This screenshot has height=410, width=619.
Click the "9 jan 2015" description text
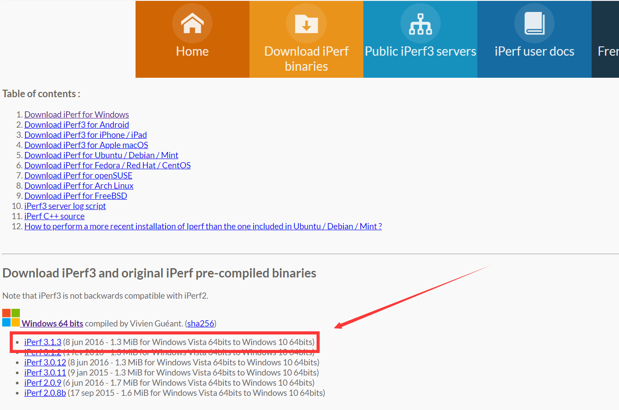[x=193, y=372]
